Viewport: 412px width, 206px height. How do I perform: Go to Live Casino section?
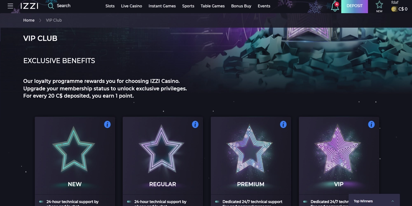point(131,6)
